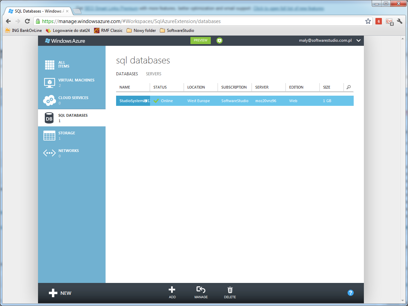The image size is (408, 306).
Task: Sort by the SERVER column header
Action: click(x=262, y=87)
